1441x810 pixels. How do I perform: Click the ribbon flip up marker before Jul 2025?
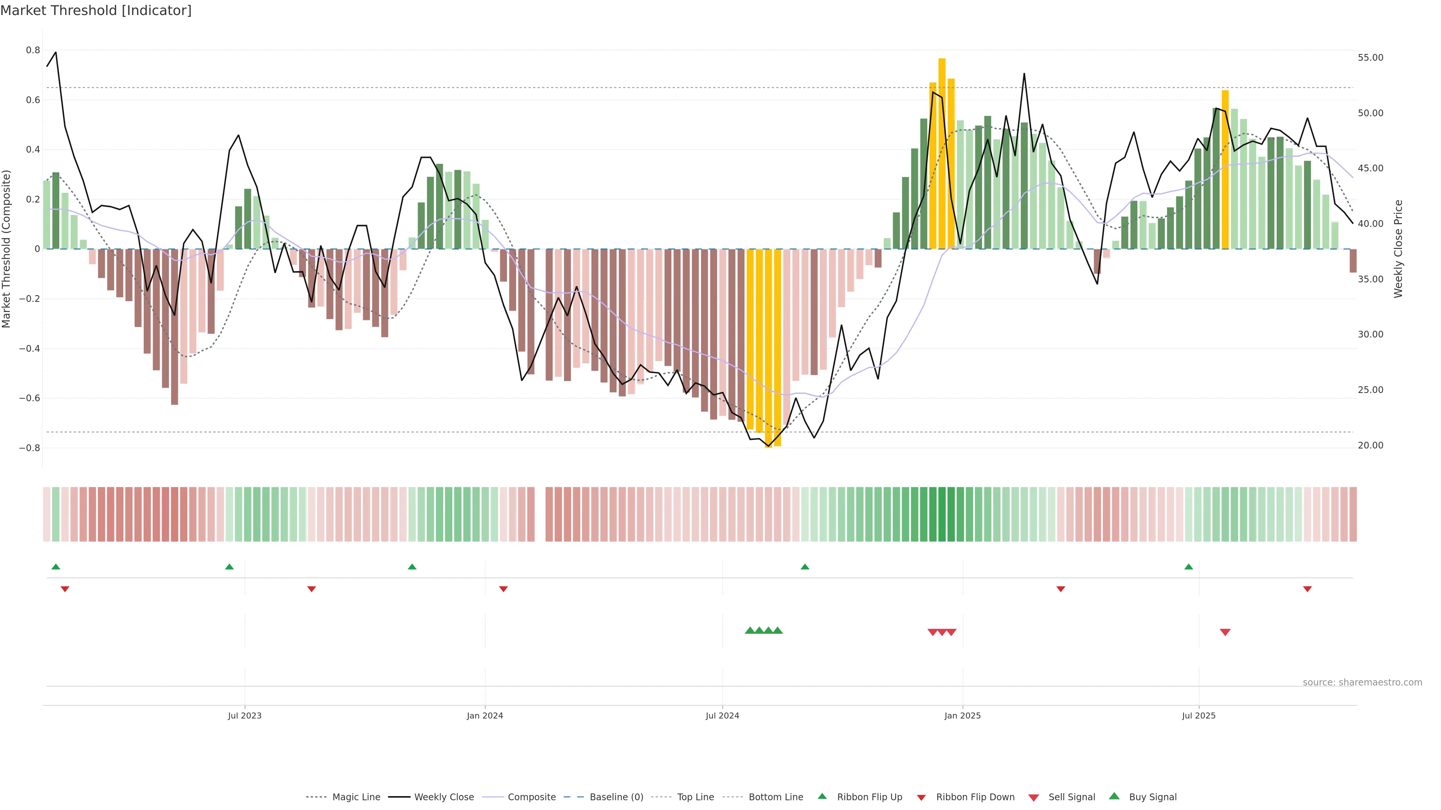coord(1188,567)
